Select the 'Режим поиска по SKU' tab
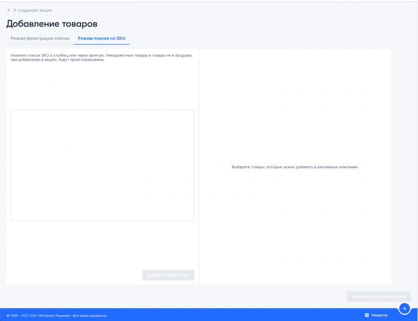The height and width of the screenshot is (321, 418). tap(101, 39)
